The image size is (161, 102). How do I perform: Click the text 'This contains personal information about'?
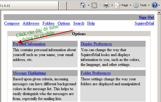[44, 50]
